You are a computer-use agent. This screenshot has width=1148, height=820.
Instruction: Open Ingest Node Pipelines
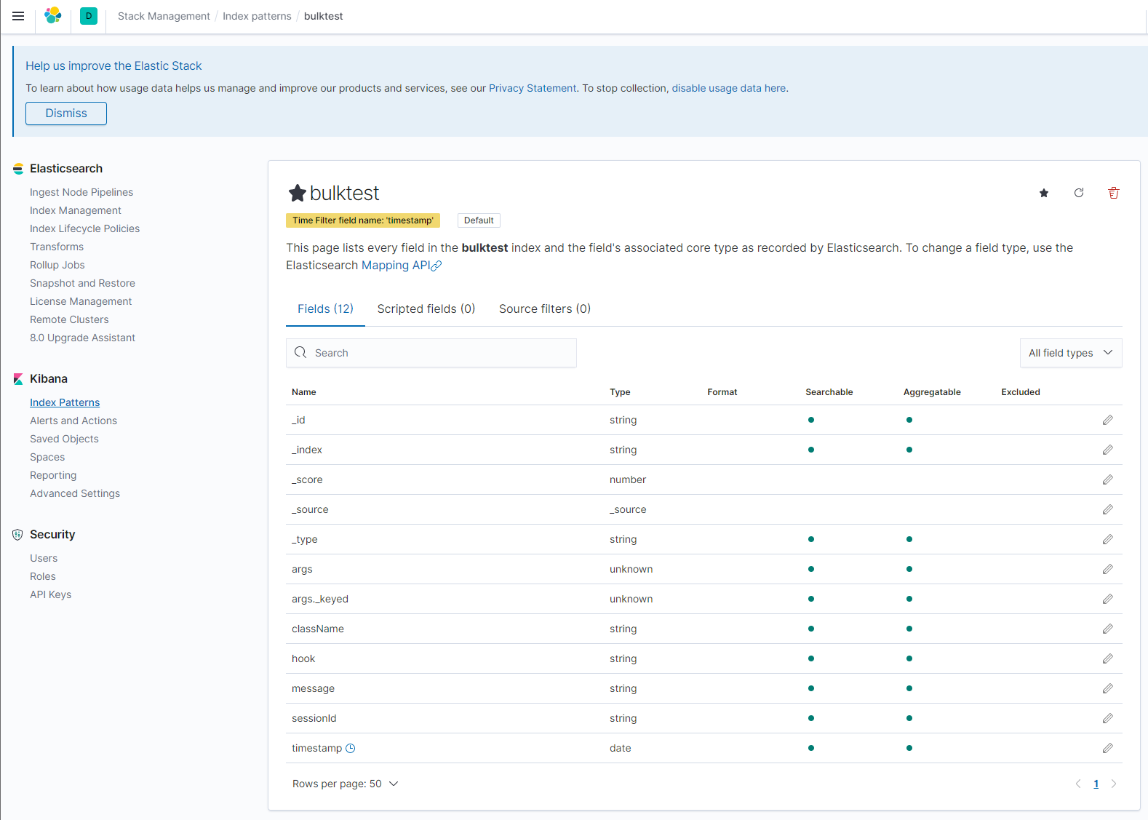tap(81, 192)
